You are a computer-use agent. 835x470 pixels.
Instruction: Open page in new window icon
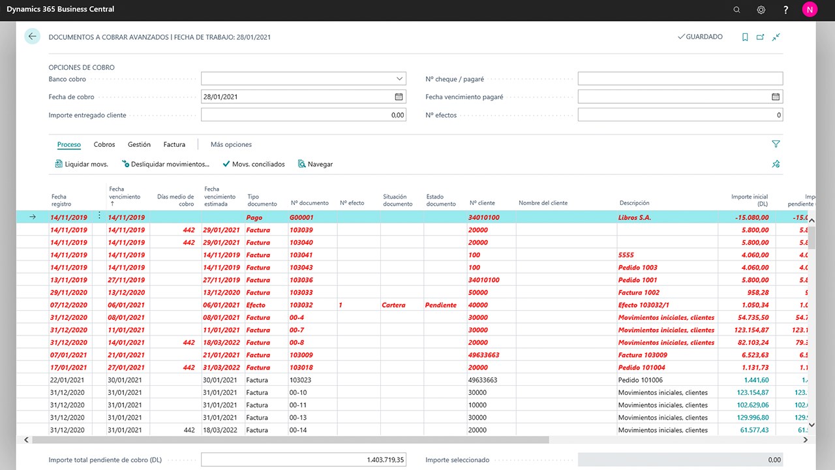pos(760,37)
